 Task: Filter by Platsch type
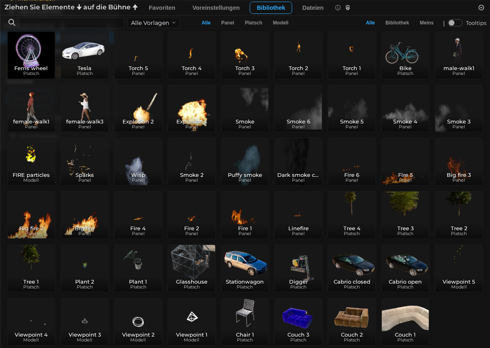pos(254,23)
